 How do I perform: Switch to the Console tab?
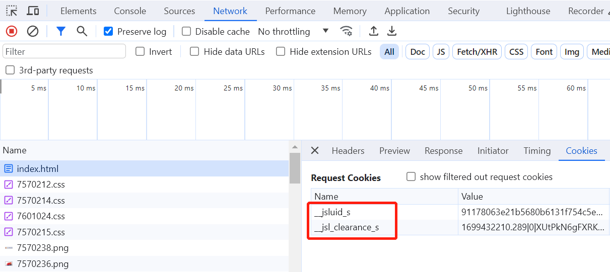[x=130, y=11]
